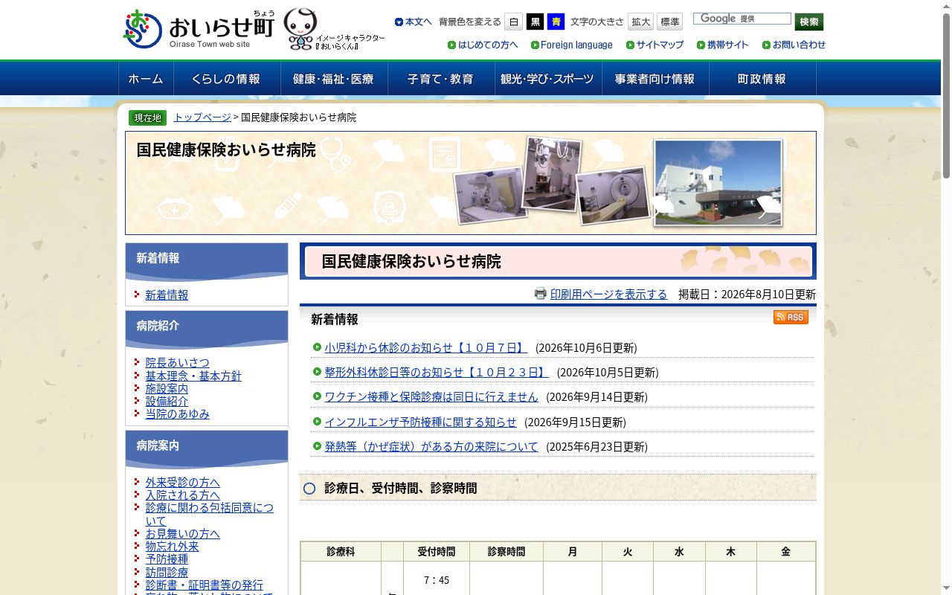
Task: Jump to main content via 本文へ
Action: [x=414, y=22]
